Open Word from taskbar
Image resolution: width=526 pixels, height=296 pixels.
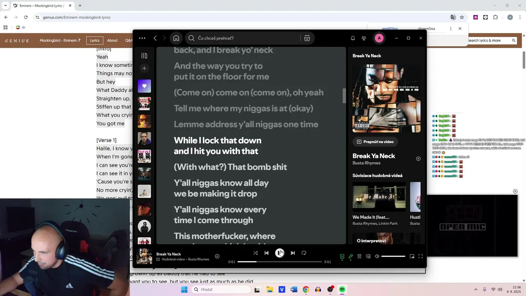coord(294,289)
